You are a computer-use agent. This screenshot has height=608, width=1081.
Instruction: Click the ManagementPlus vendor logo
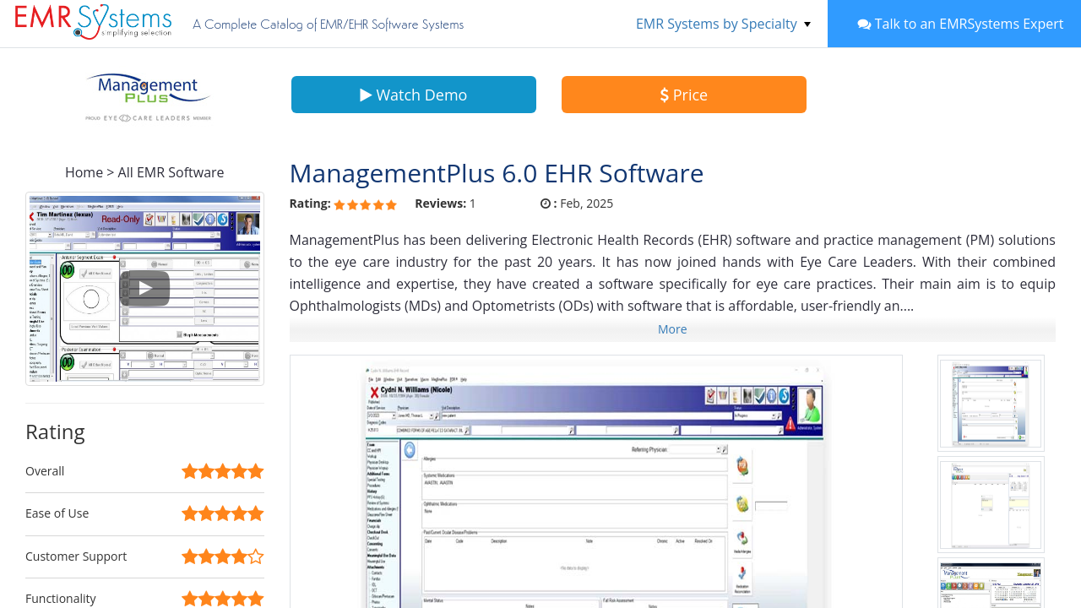pyautogui.click(x=148, y=97)
